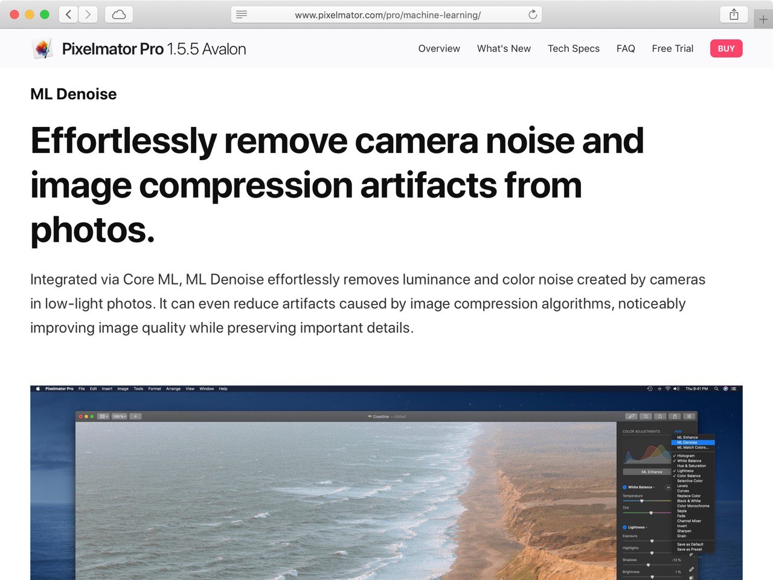Open the Tools menu in embedded menu bar
This screenshot has height=580, width=773.
138,389
